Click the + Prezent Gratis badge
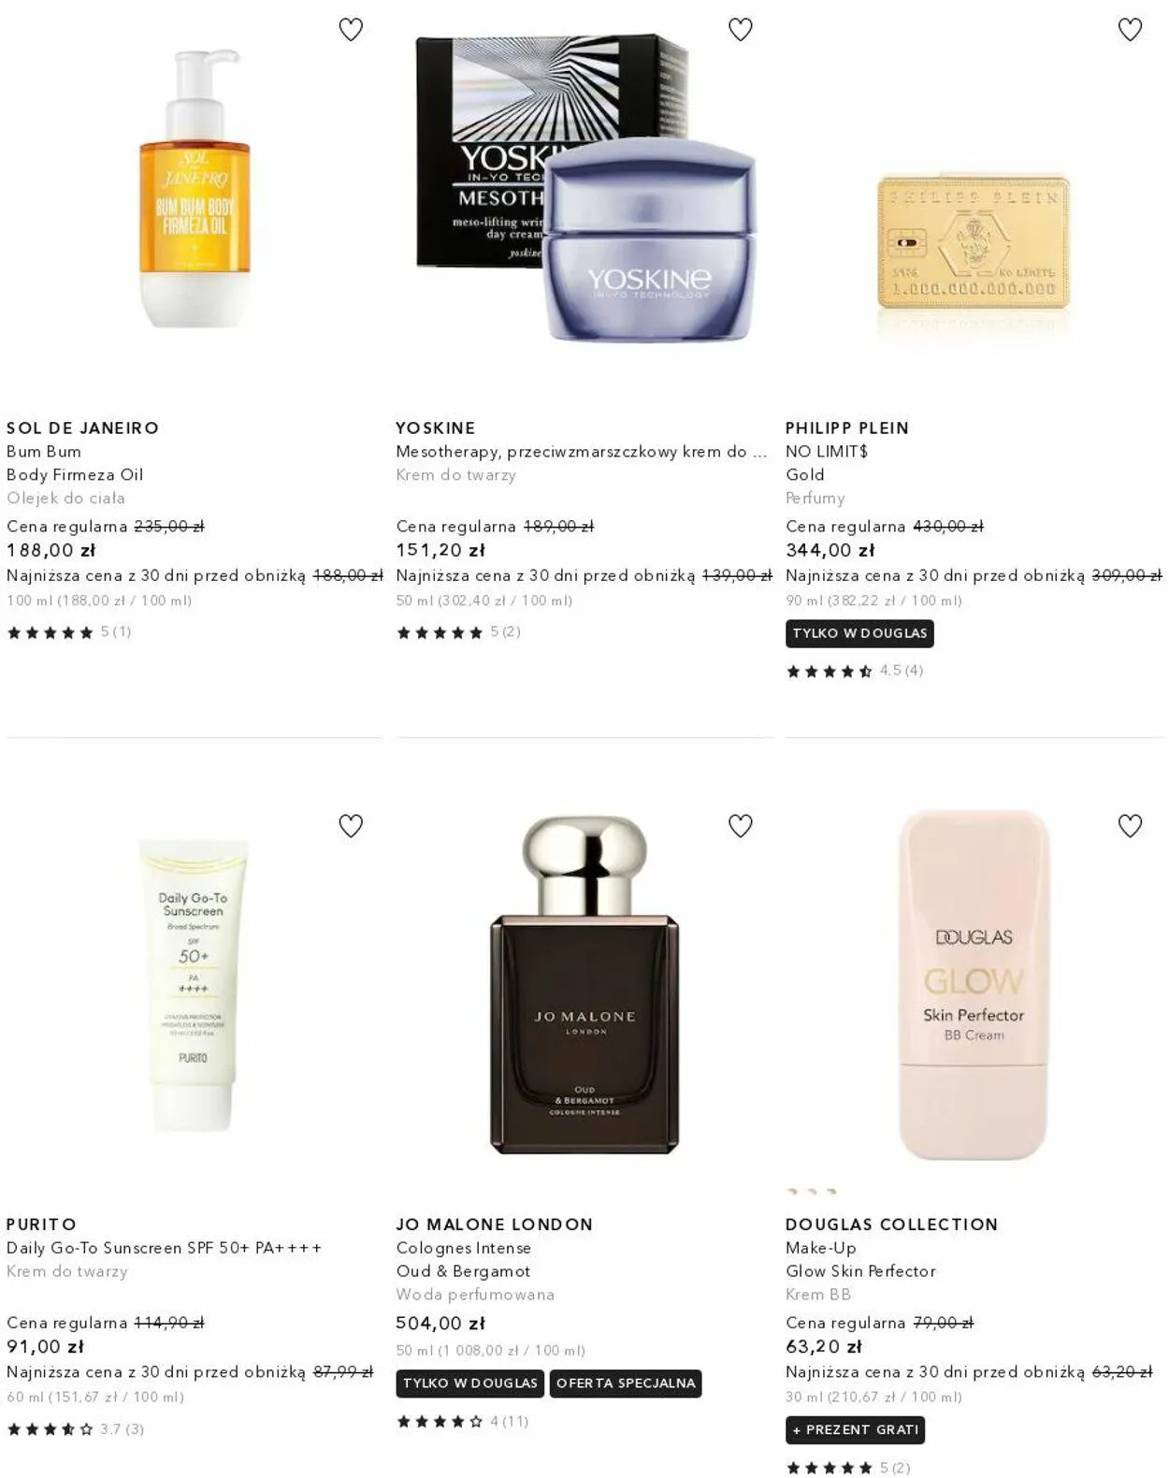1169x1478 pixels. pos(856,1430)
